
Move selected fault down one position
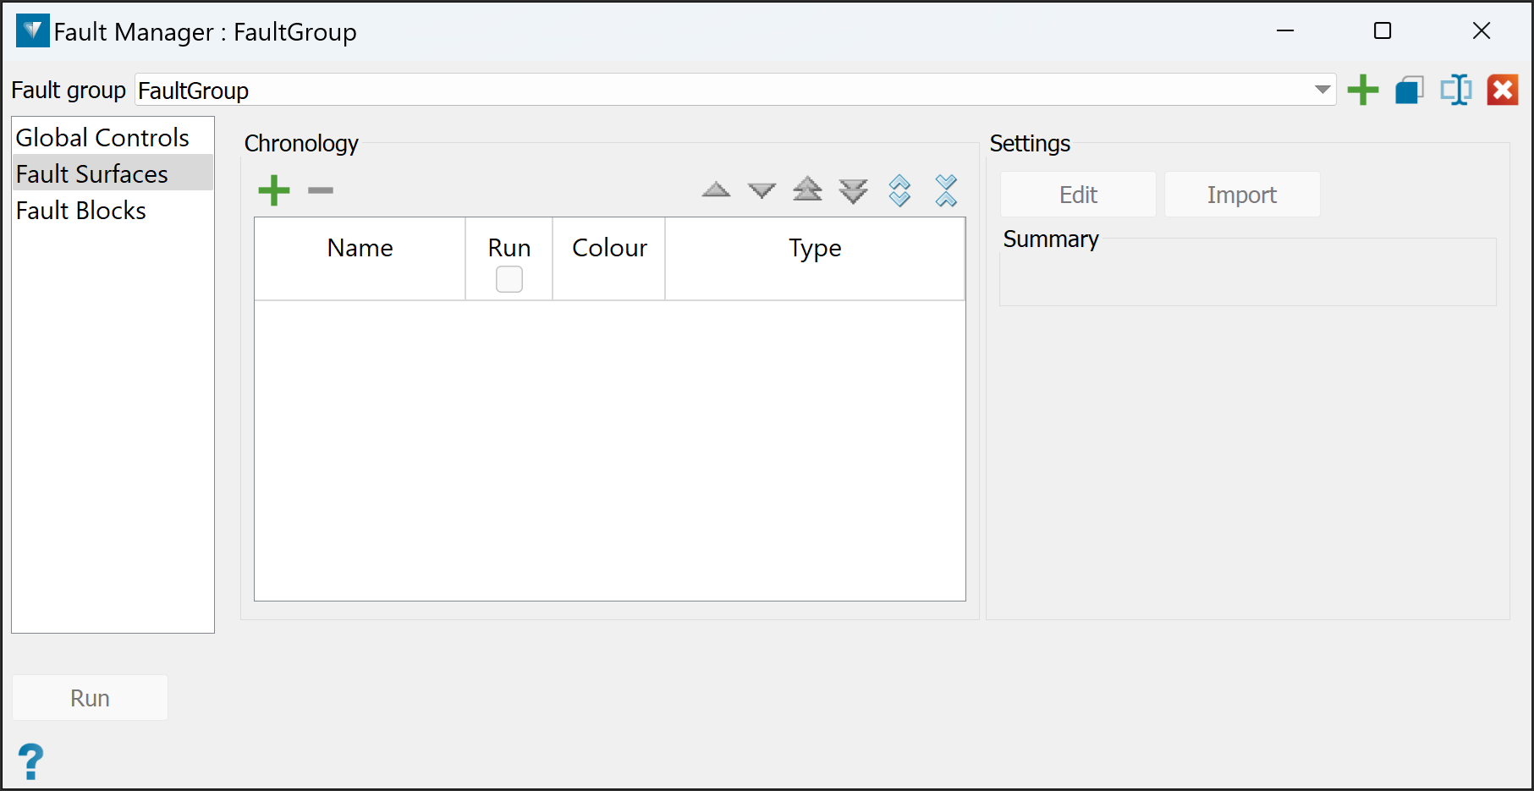[x=762, y=190]
